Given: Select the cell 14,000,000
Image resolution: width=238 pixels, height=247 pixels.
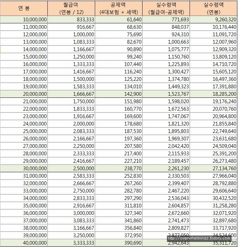Looking at the screenshot, I should tap(24, 49).
